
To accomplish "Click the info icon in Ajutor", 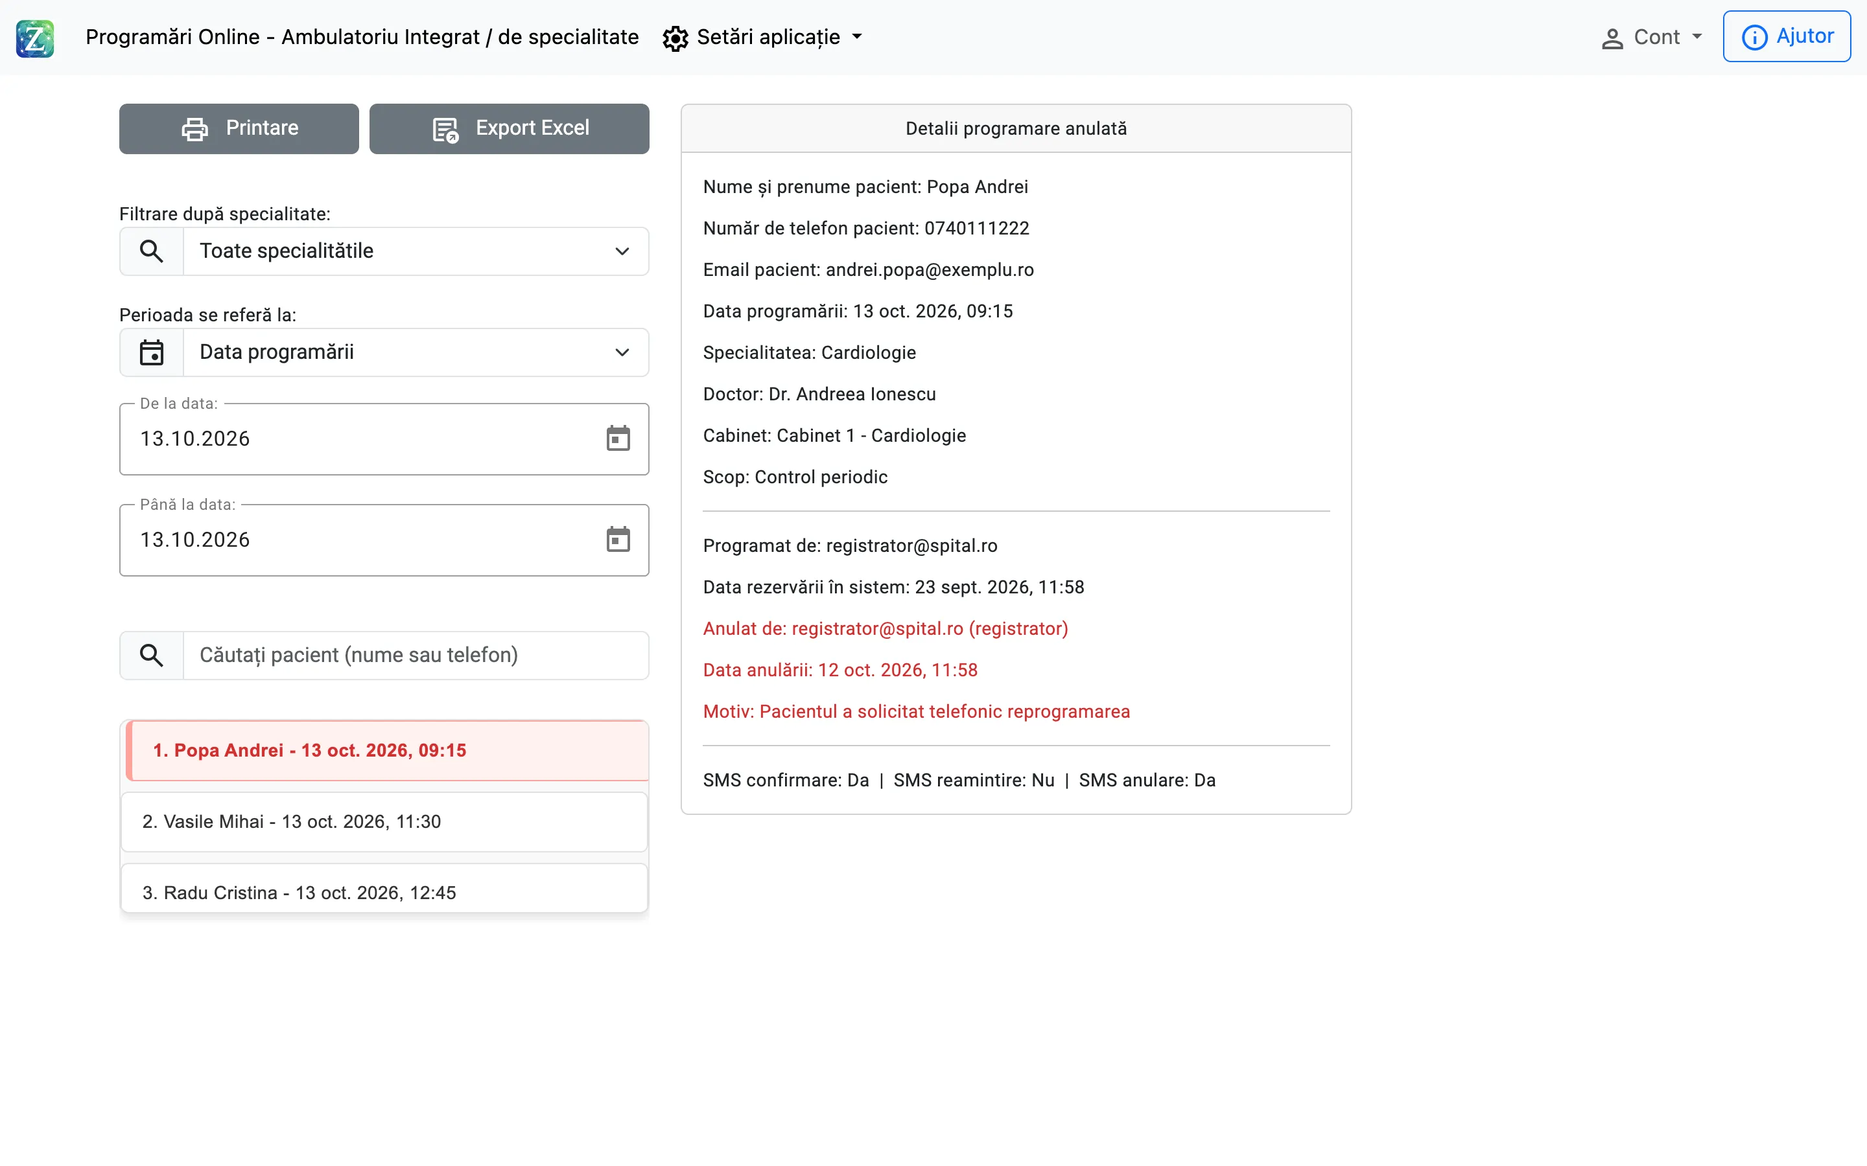I will tap(1754, 37).
